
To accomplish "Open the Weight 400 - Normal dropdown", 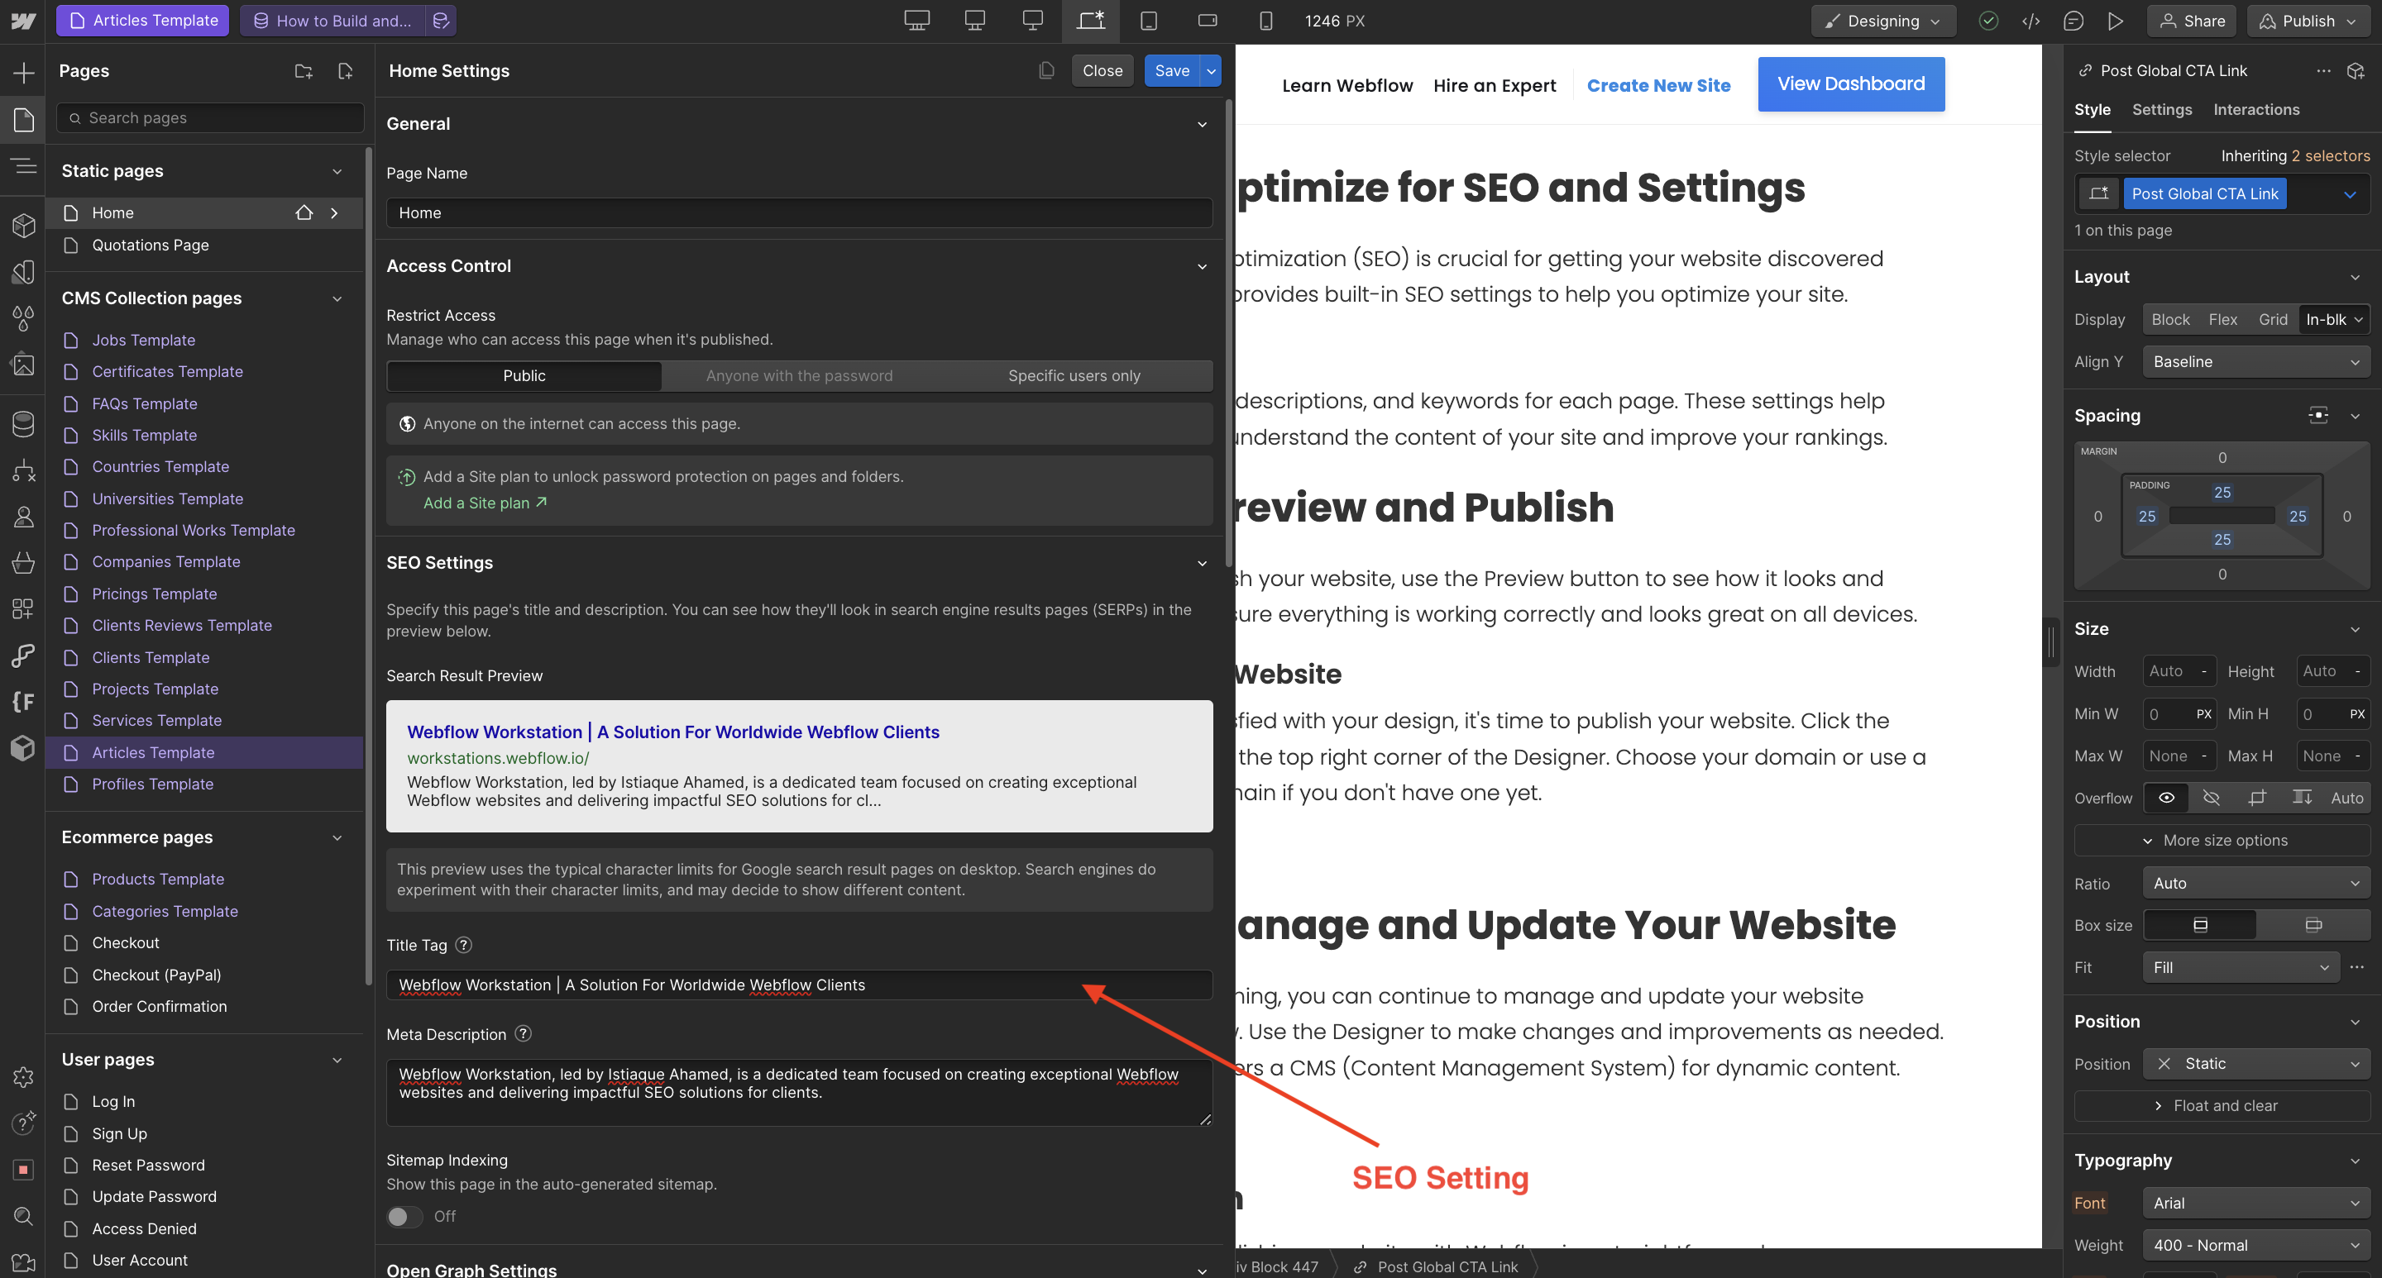I will pyautogui.click(x=2255, y=1245).
